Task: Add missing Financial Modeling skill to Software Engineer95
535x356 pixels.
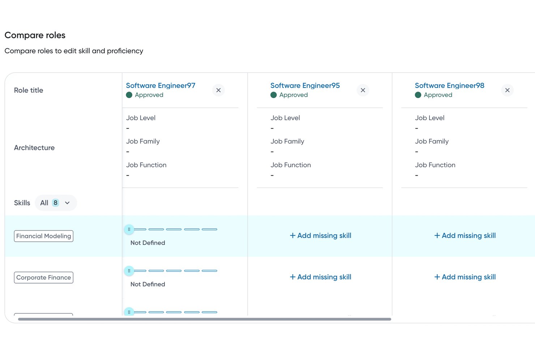Action: pyautogui.click(x=320, y=236)
